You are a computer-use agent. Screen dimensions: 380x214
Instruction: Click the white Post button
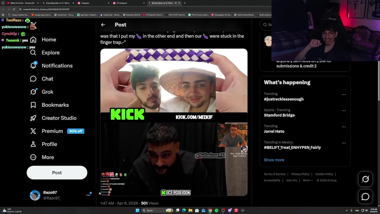(57, 173)
